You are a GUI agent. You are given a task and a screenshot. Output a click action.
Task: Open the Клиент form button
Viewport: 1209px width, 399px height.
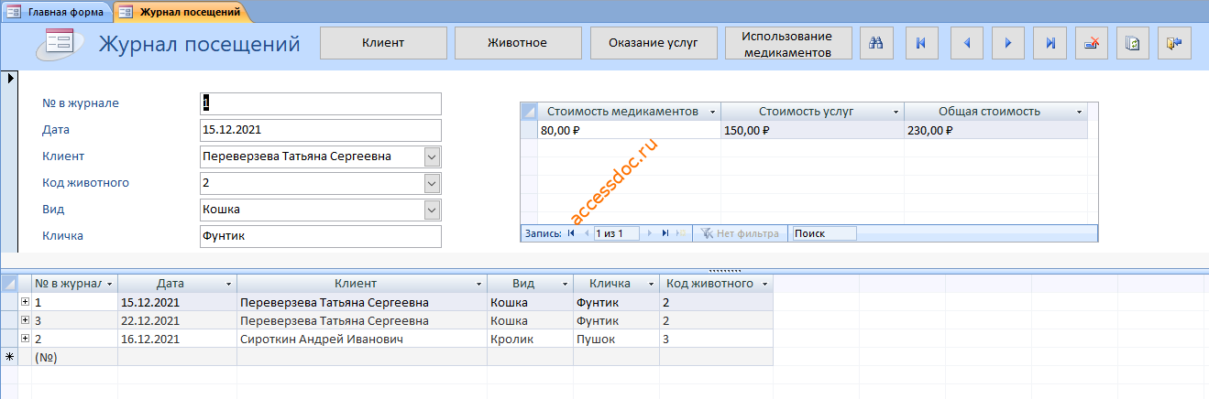point(383,43)
